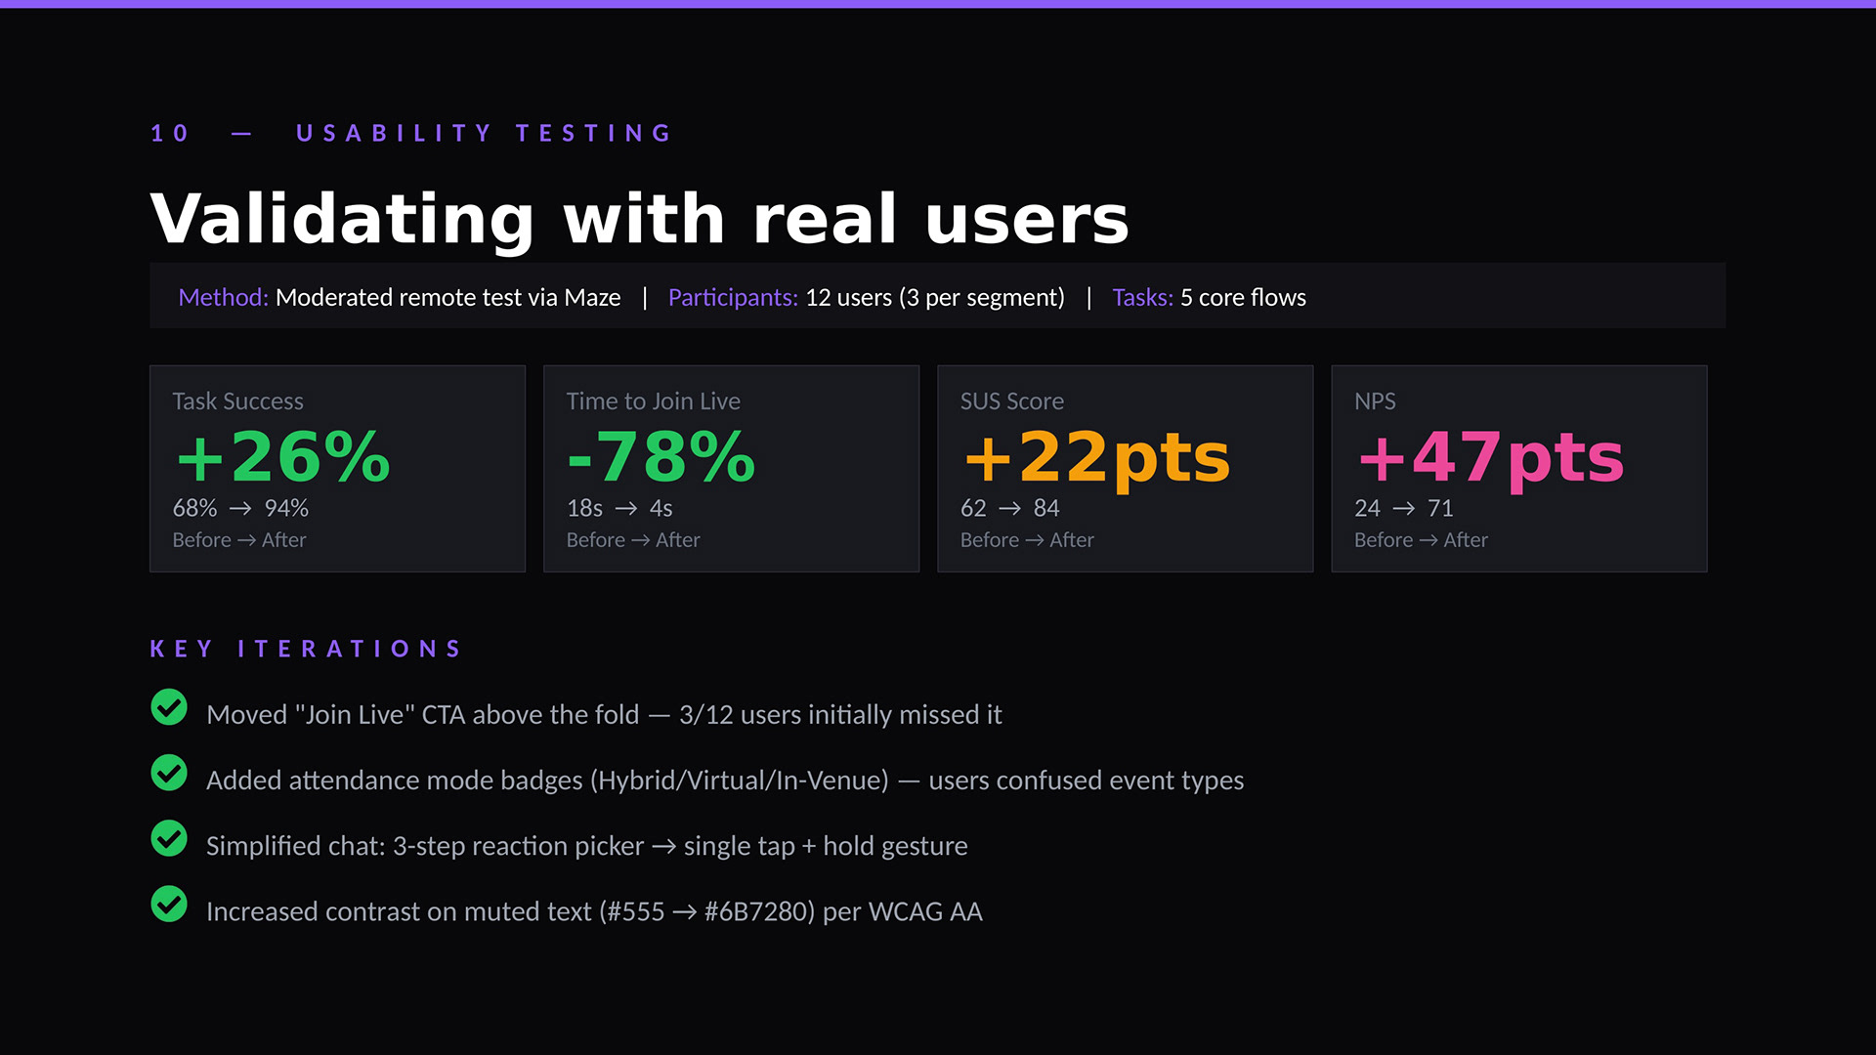The height and width of the screenshot is (1055, 1876).
Task: Click the "Method:" purple label
Action: pos(223,297)
